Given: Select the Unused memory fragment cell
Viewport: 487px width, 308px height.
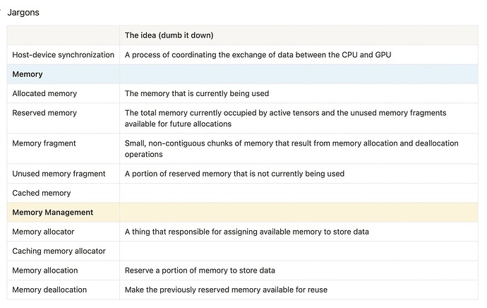Looking at the screenshot, I should tap(59, 174).
